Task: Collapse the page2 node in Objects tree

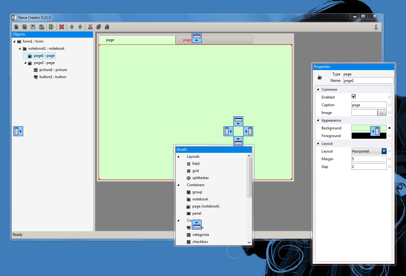Action: pyautogui.click(x=26, y=63)
